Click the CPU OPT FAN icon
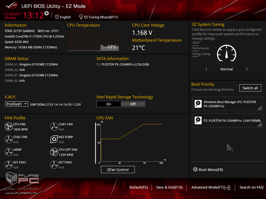 pyautogui.click(x=54, y=152)
